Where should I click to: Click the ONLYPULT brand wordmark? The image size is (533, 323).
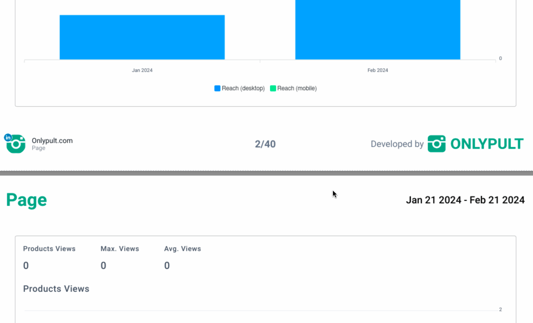[487, 144]
